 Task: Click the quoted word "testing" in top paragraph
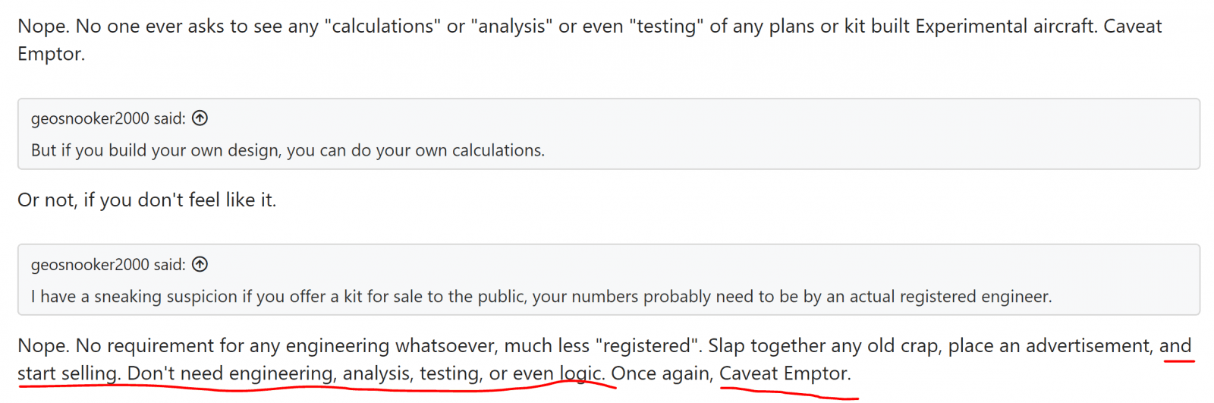[x=667, y=27]
